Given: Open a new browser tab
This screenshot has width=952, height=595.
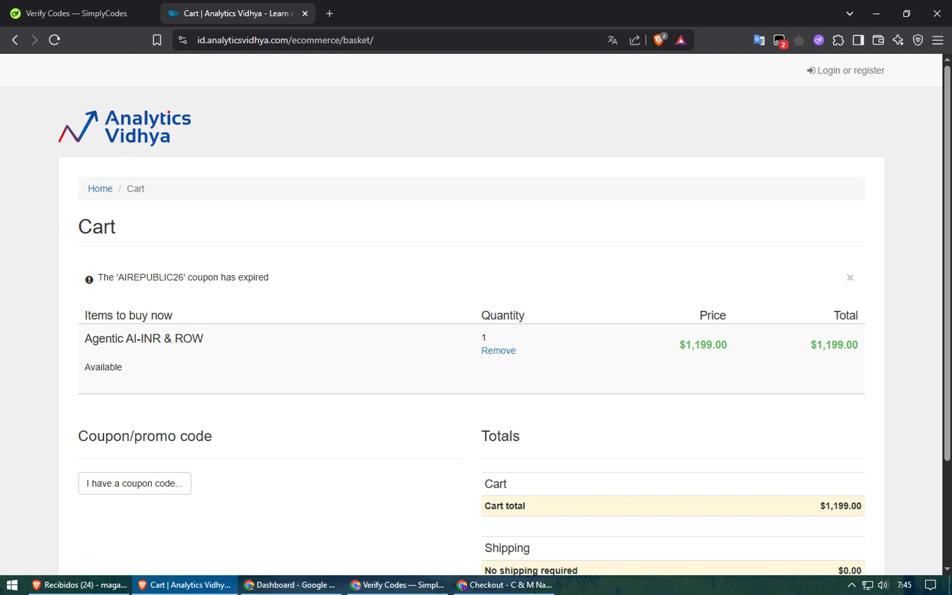Looking at the screenshot, I should tap(329, 13).
